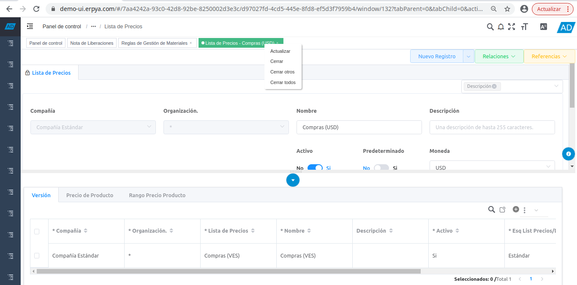Open the Referencias dropdown

[x=549, y=56]
